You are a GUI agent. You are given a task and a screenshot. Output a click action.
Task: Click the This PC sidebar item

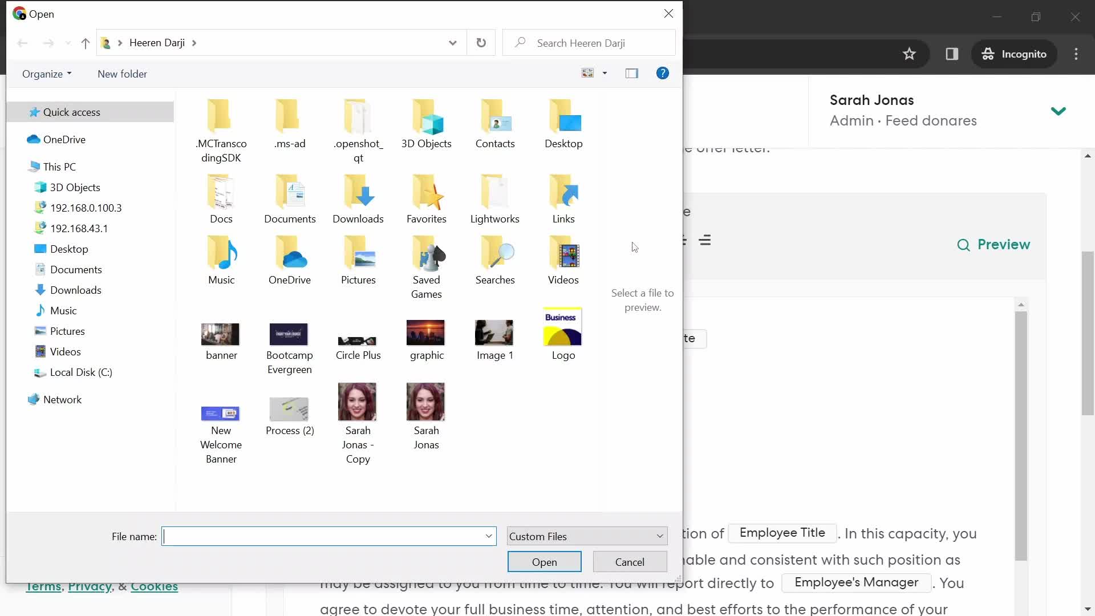pos(59,166)
